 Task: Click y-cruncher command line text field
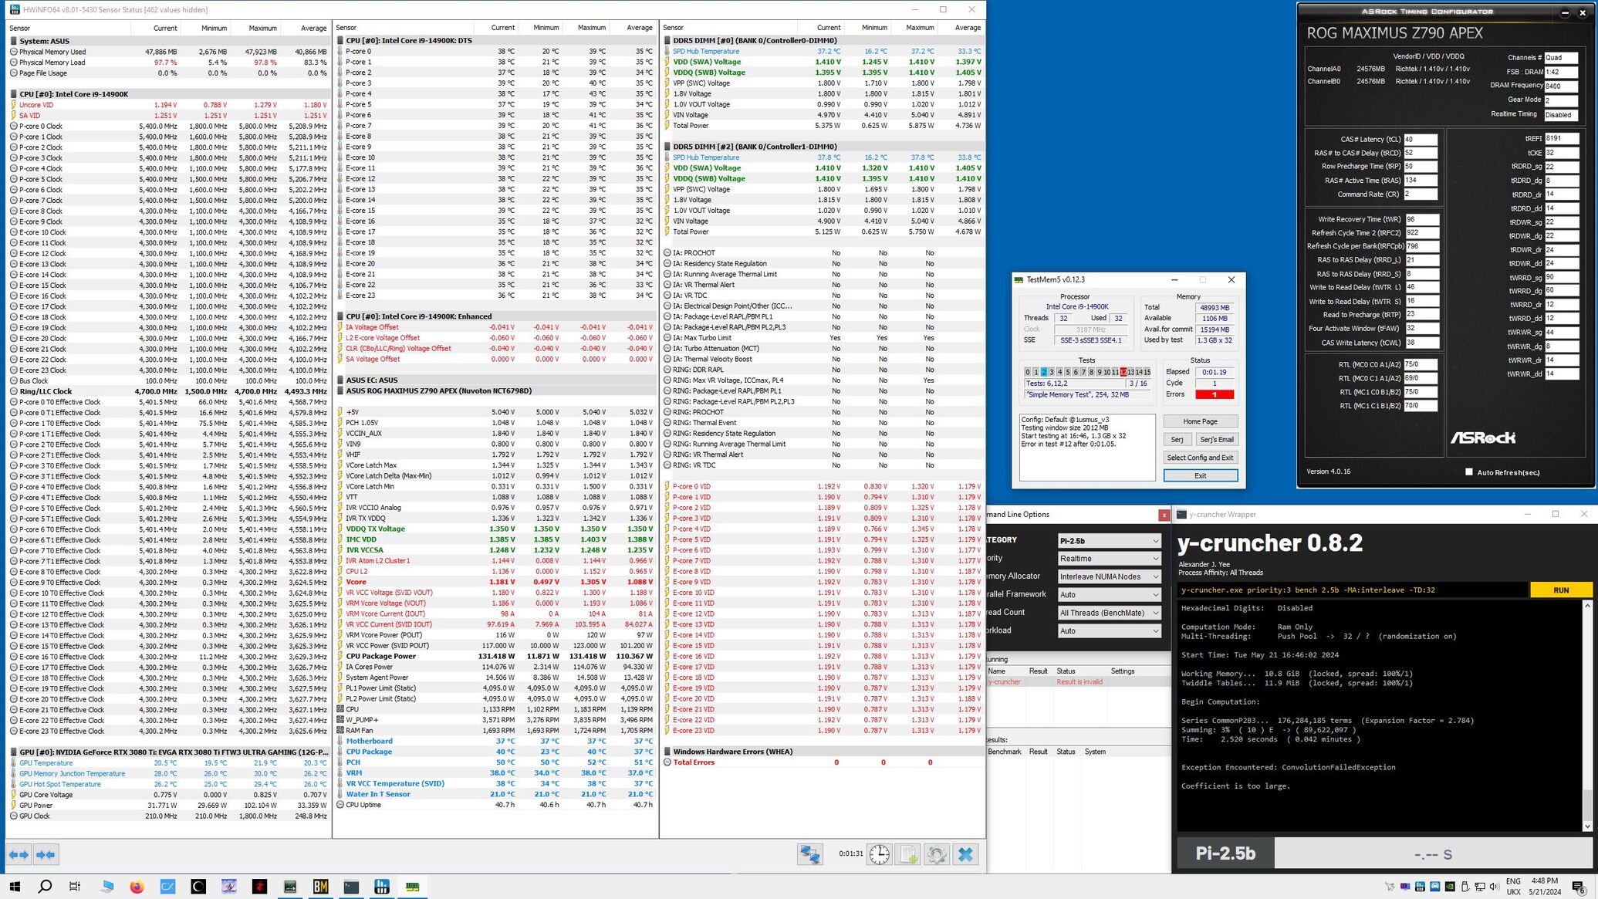click(1352, 590)
